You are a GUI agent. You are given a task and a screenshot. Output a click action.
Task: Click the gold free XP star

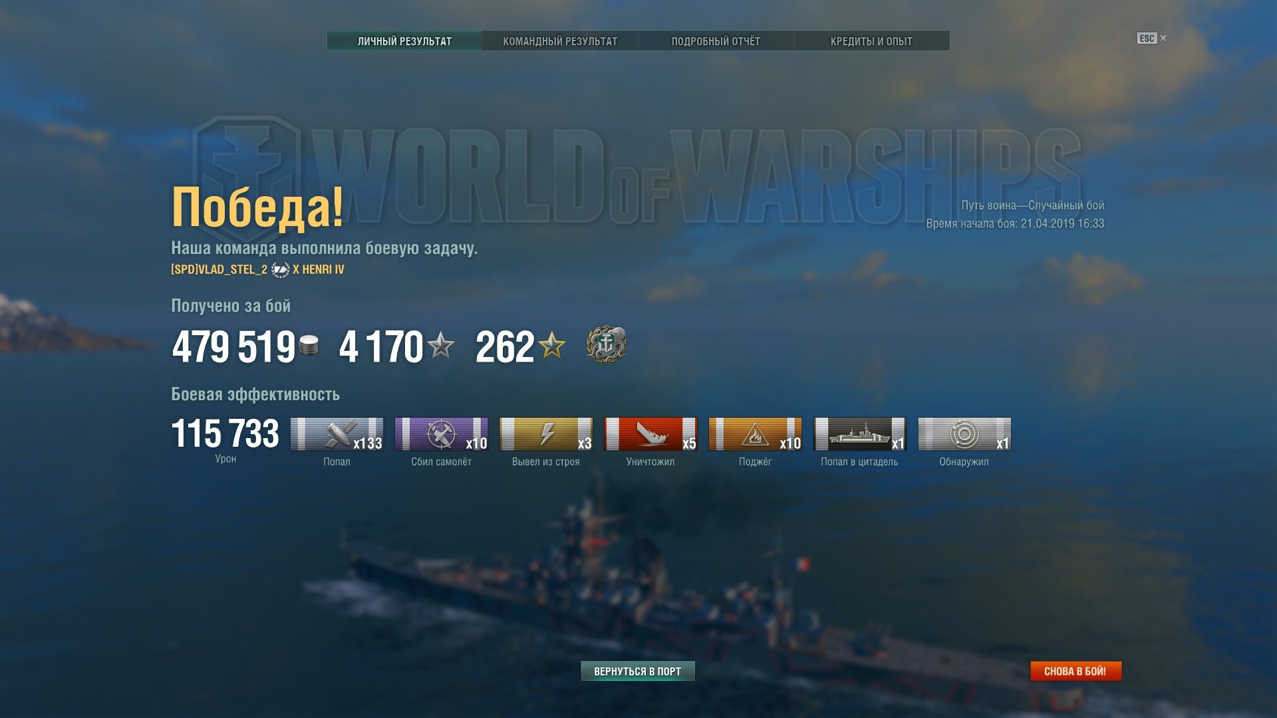pyautogui.click(x=552, y=346)
